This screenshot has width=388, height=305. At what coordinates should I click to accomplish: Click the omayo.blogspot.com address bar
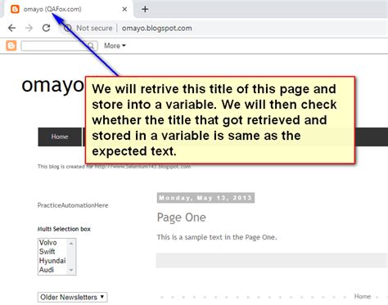pyautogui.click(x=156, y=28)
